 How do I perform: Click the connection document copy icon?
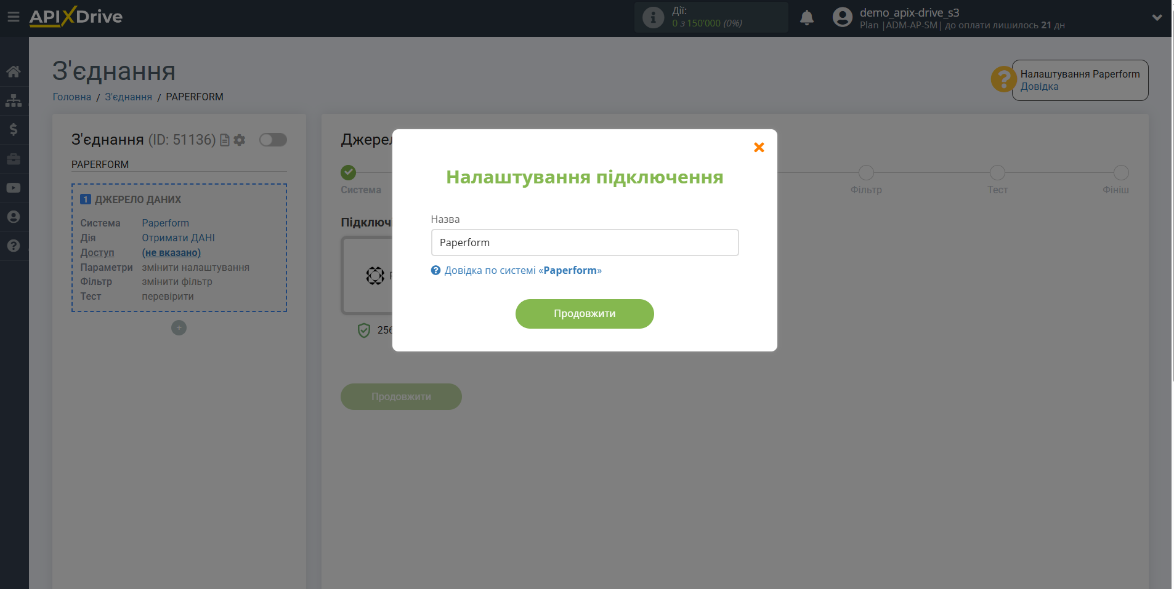point(225,140)
